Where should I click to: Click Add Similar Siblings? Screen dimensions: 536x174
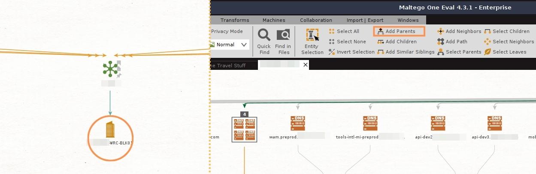click(406, 52)
